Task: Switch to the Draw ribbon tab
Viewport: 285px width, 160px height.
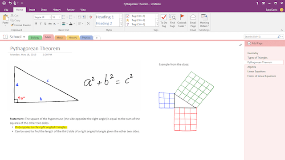Action: pos(44,10)
